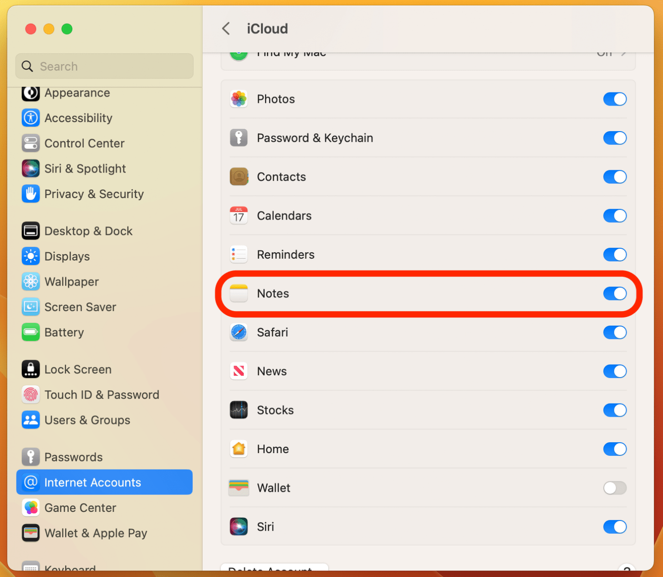Disable the Password & Keychain switch
Screen dimensions: 663x577
[615, 138]
